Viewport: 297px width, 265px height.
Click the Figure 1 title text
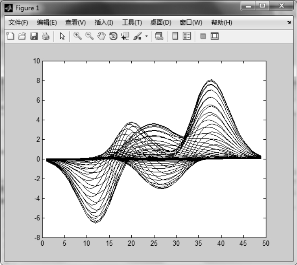[27, 8]
